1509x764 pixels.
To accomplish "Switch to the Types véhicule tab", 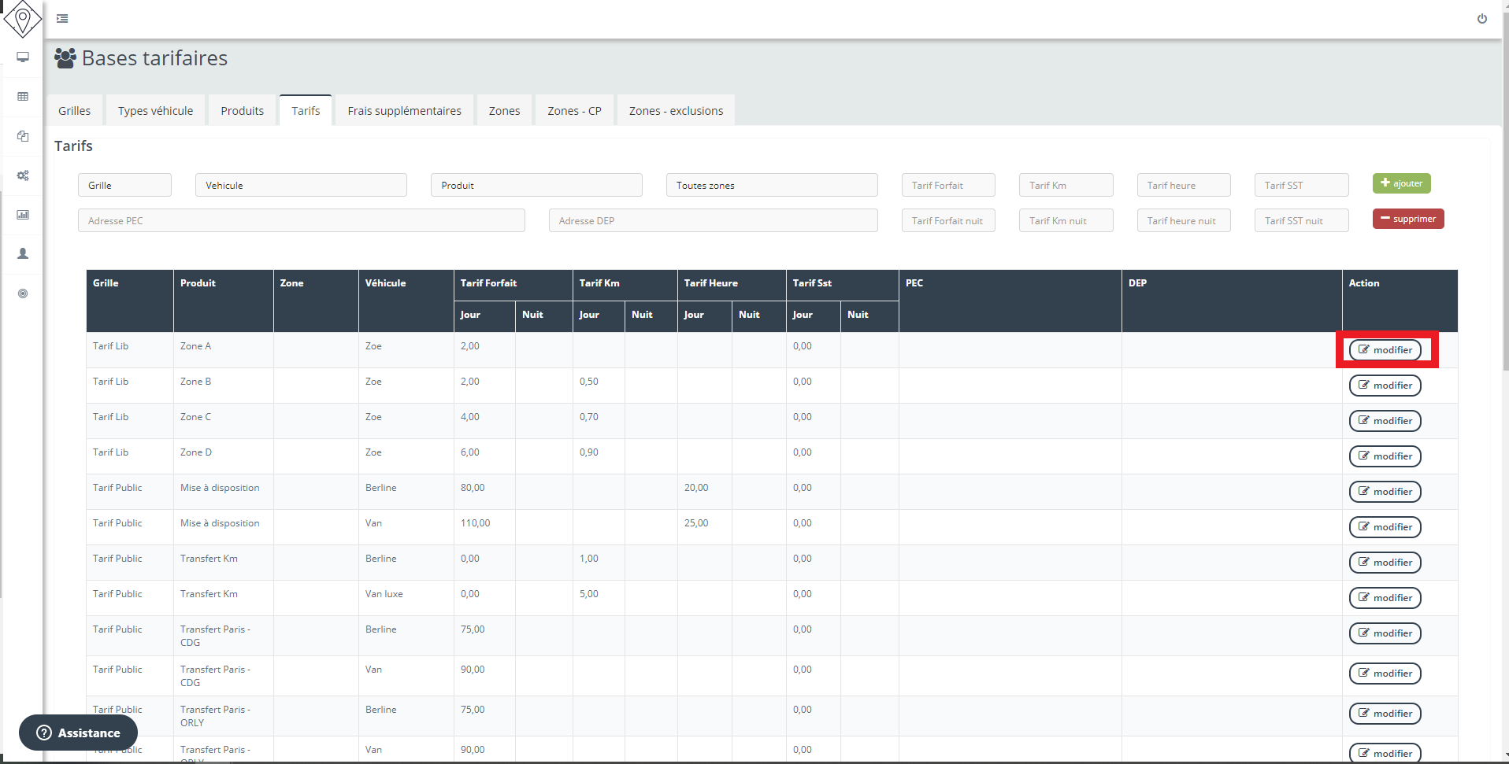I will [x=155, y=111].
